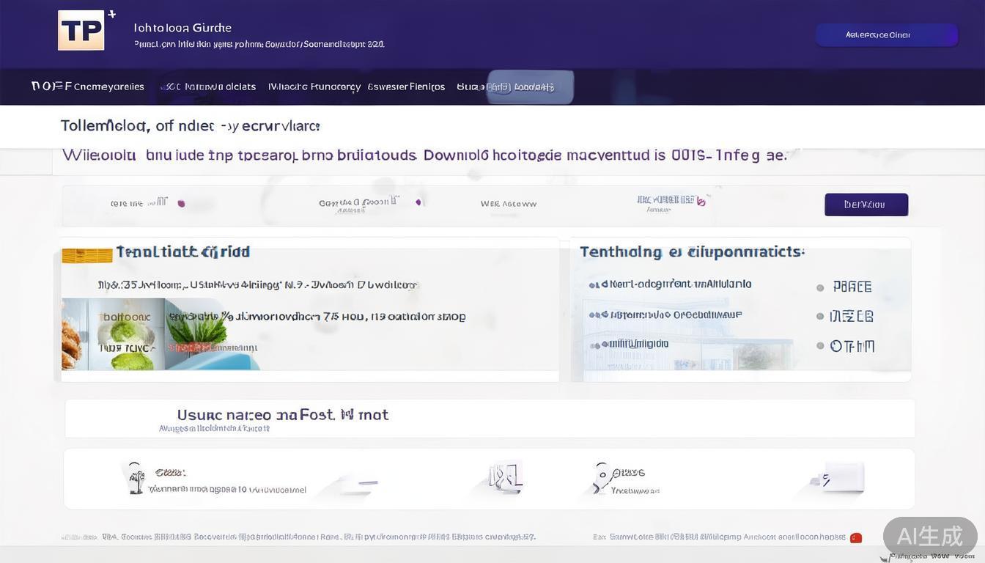
Task: Click the yellow badge beside the left card heading
Action: (x=86, y=255)
